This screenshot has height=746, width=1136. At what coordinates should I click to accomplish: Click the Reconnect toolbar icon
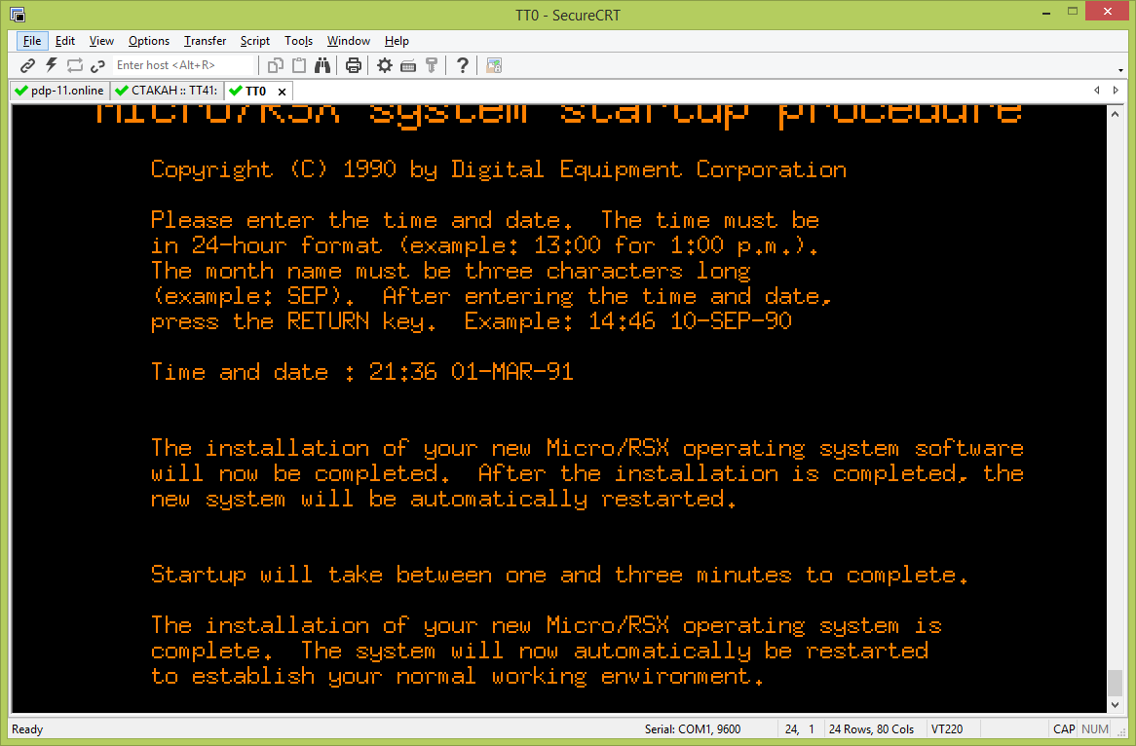[x=74, y=65]
